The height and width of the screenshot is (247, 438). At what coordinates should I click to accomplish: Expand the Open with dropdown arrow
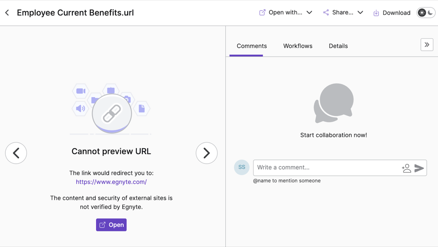point(309,13)
